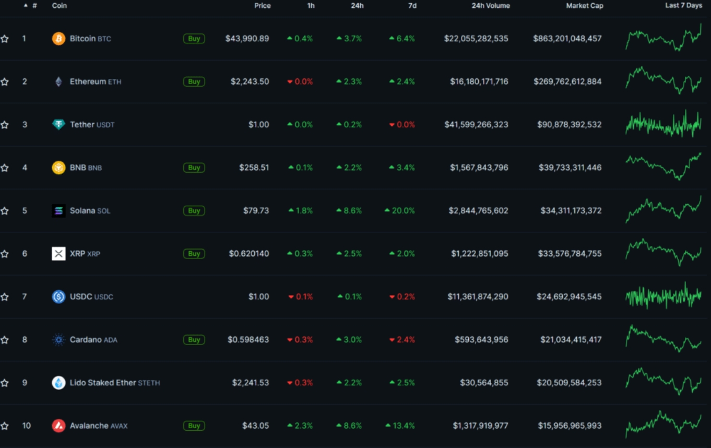This screenshot has width=711, height=448.
Task: Favorite XRP with its star
Action: [x=5, y=254]
